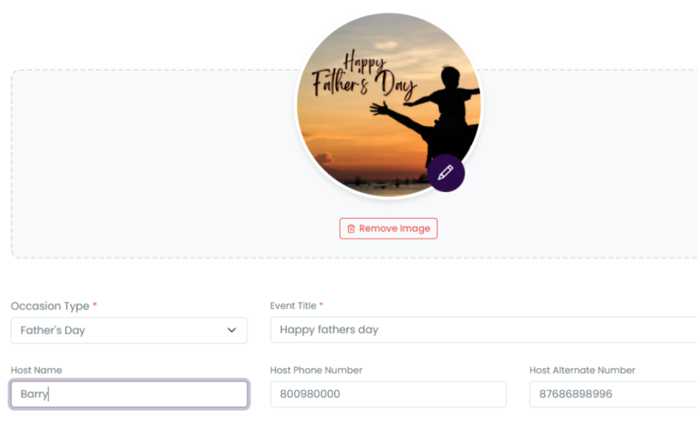Click the father and child silhouette in photo
697x426 pixels.
tap(446, 109)
